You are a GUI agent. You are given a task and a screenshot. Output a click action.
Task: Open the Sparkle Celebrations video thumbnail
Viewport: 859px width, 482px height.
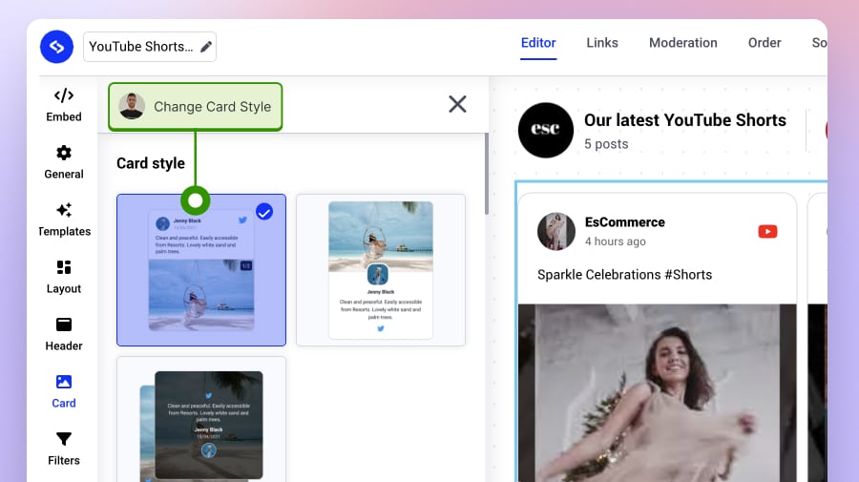(657, 392)
